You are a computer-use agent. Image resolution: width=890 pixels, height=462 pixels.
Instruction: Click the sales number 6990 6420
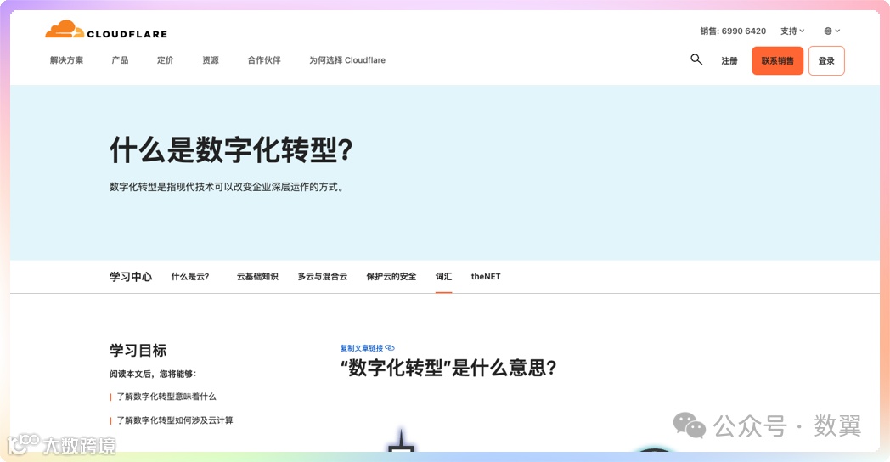click(744, 31)
